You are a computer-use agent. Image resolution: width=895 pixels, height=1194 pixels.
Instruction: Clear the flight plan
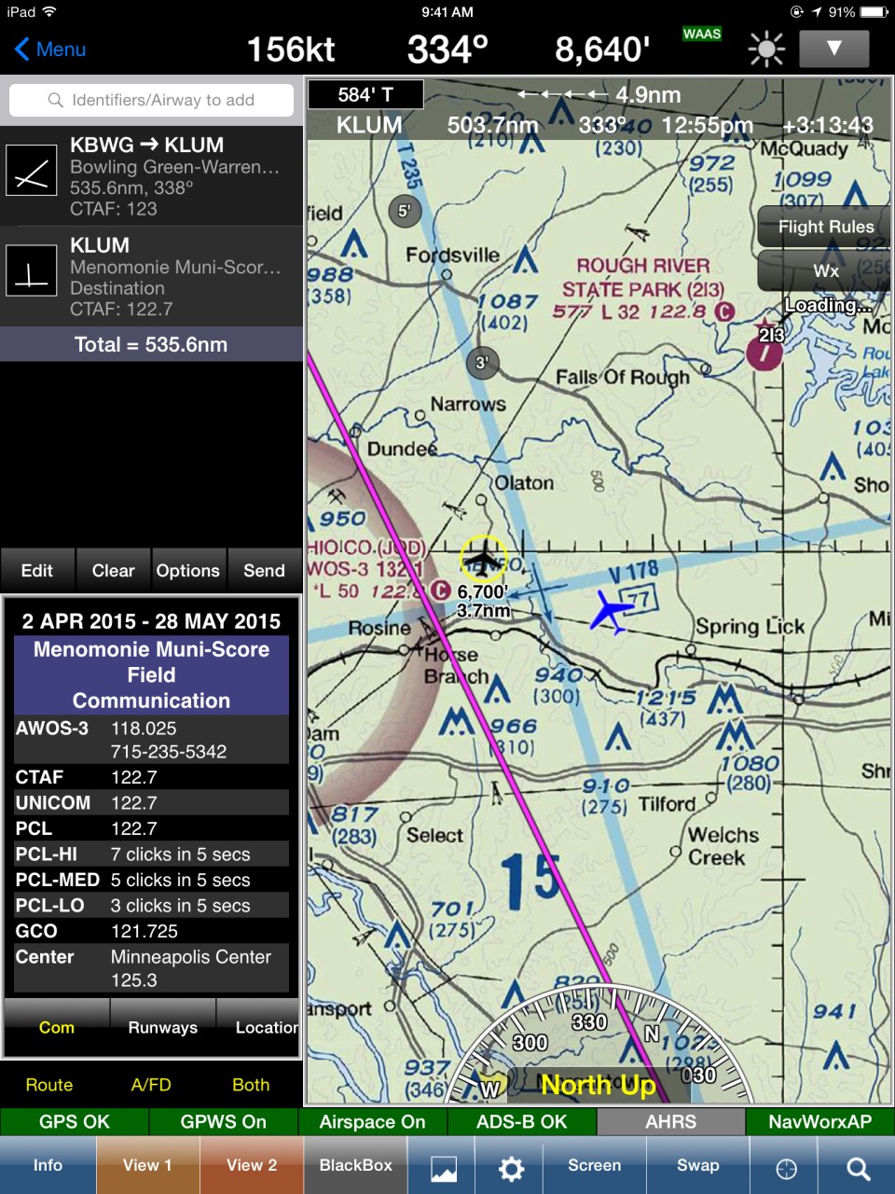(113, 571)
